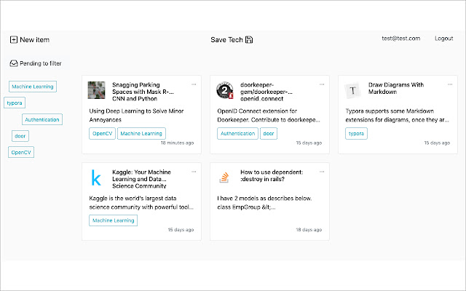This screenshot has height=291, width=466.
Task: Select the door filter tag in sidebar
Action: [20, 135]
